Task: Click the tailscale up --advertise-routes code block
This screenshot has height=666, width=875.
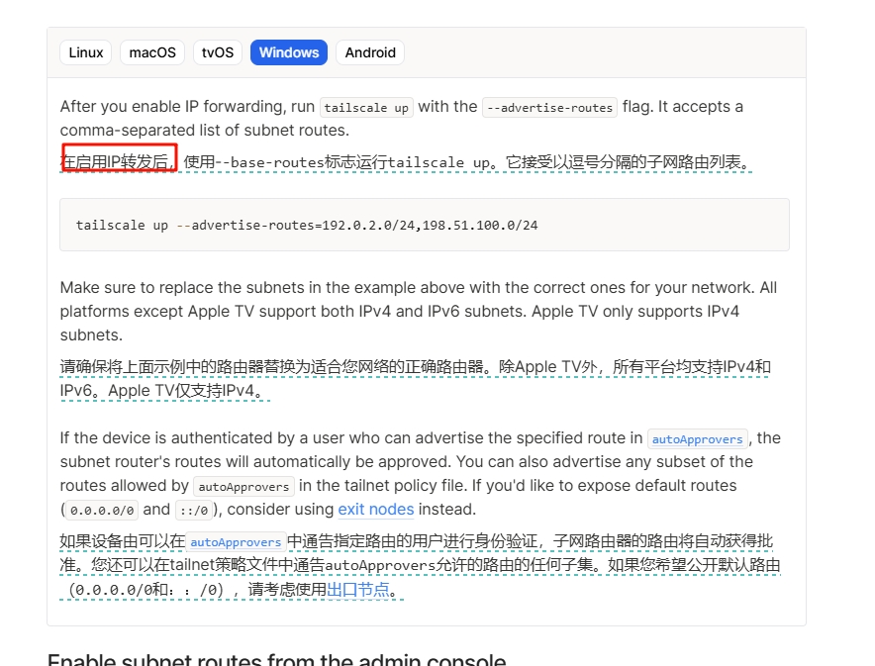Action: pyautogui.click(x=424, y=225)
